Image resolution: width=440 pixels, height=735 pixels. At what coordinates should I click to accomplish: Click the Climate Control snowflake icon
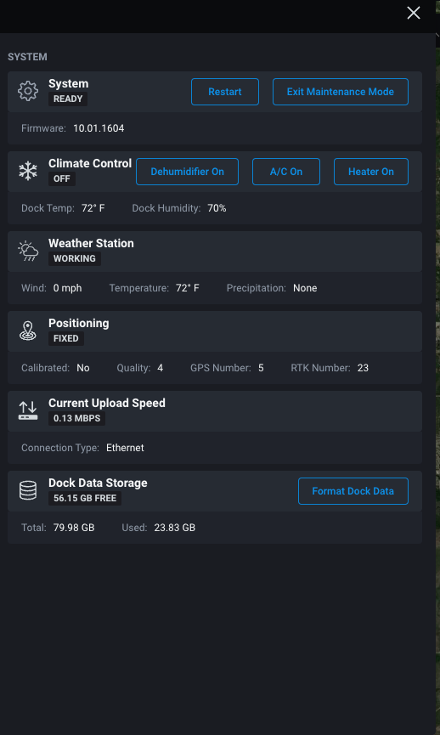28,171
